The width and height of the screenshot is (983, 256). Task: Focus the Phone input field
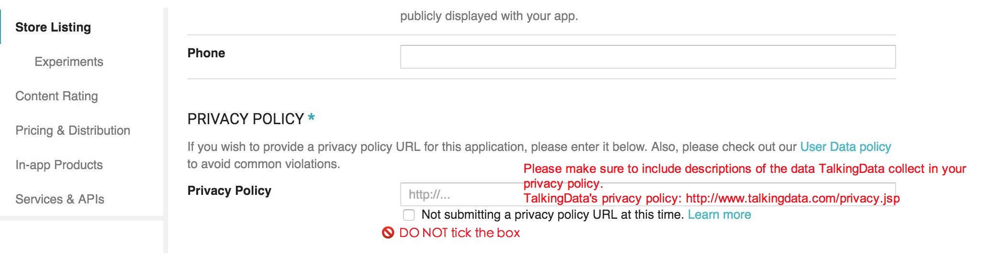pyautogui.click(x=647, y=57)
